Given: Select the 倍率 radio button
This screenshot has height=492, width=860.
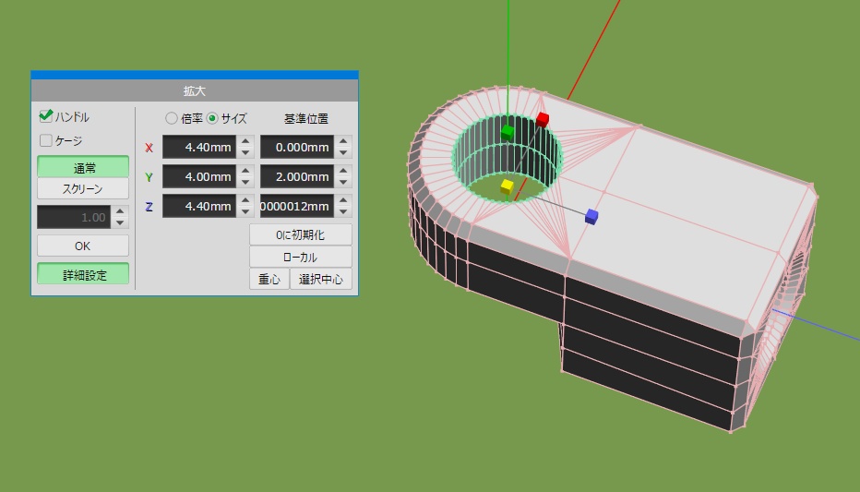Looking at the screenshot, I should 172,118.
